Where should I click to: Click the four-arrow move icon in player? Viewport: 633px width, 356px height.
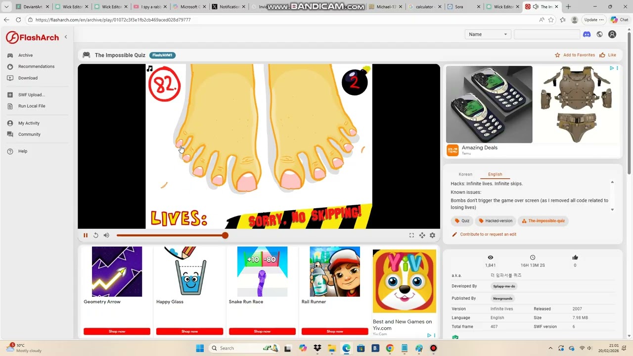(x=422, y=235)
